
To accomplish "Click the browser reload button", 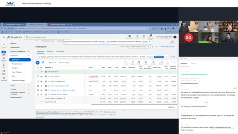I will pyautogui.click(x=9, y=29).
